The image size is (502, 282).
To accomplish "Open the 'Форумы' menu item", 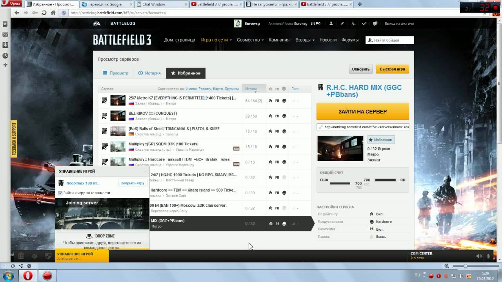I will click(350, 40).
